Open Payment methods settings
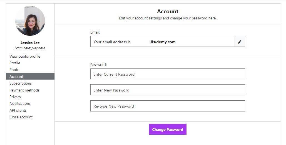Screen dimensions: 286x145 24,90
